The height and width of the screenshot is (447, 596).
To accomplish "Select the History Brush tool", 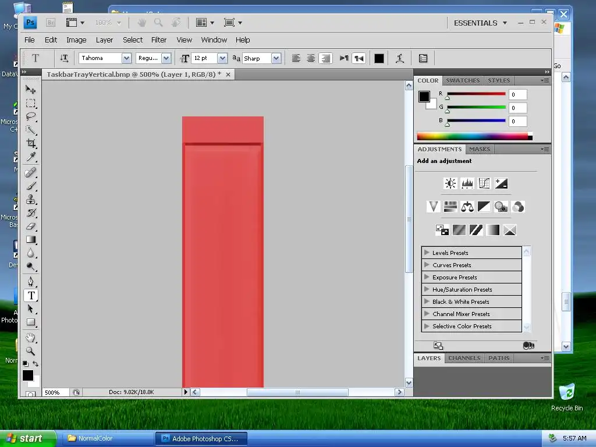I will [30, 212].
